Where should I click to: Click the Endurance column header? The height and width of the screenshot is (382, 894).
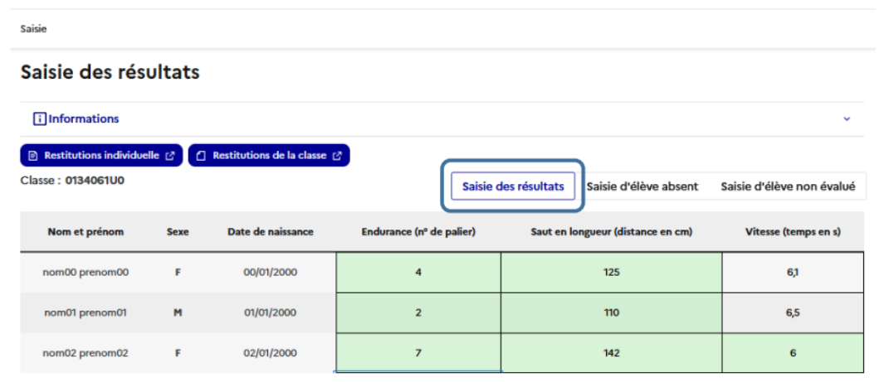[418, 232]
